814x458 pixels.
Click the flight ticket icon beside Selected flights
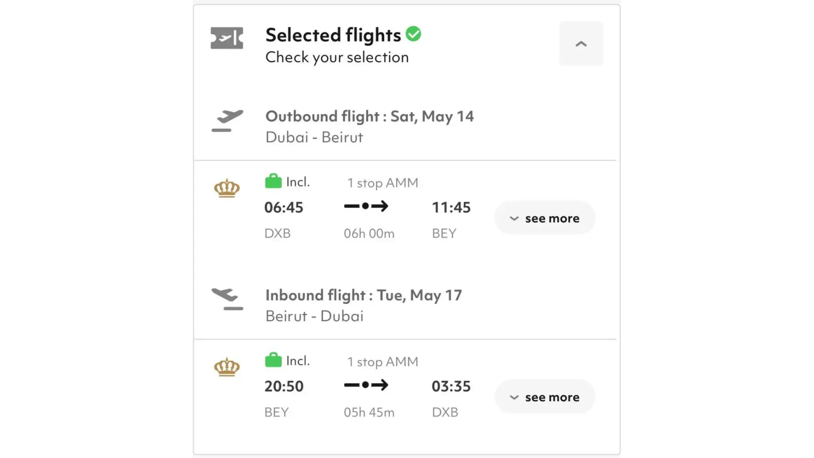[227, 38]
